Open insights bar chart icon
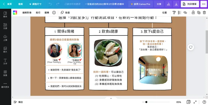Screen dimensions: 208x105 coord(168,4)
